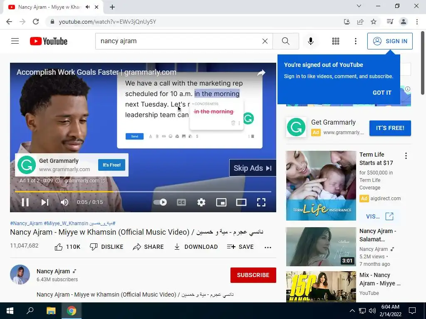This screenshot has height=319, width=426.
Task: Go to the YouTube home logo
Action: tap(49, 41)
